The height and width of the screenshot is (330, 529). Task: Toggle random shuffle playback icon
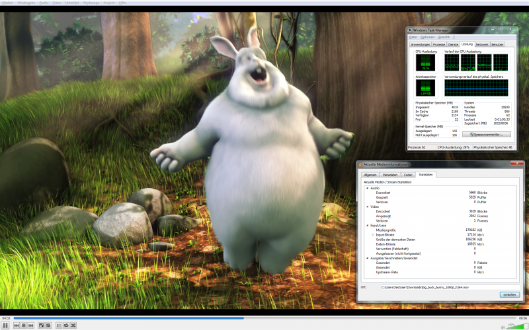click(73, 325)
